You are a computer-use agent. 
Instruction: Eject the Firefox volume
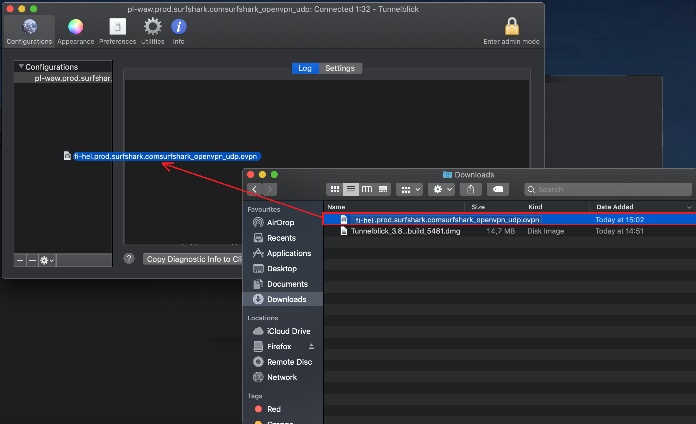(311, 346)
